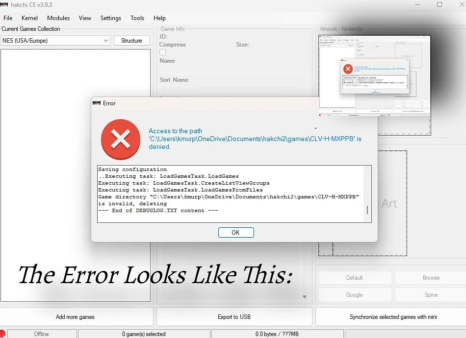Image resolution: width=466 pixels, height=338 pixels.
Task: Click "End of DEBUGLOG.TXT content" log line
Action: [x=158, y=211]
